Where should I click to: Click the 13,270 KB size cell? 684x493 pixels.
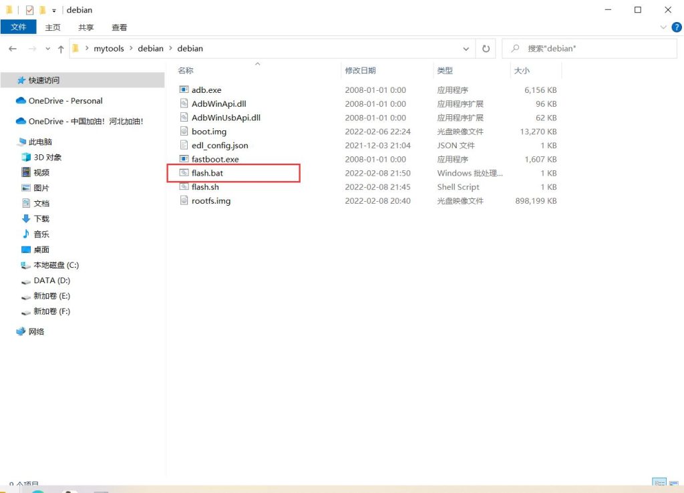tap(538, 132)
